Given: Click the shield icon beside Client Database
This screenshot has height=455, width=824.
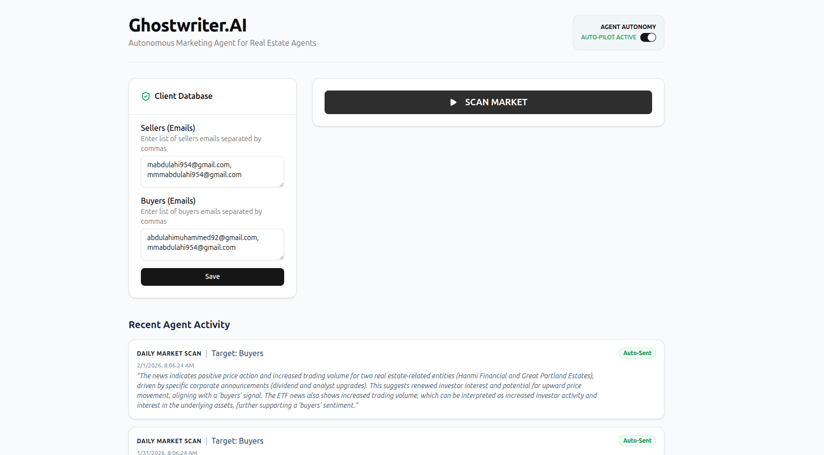Looking at the screenshot, I should pos(146,96).
